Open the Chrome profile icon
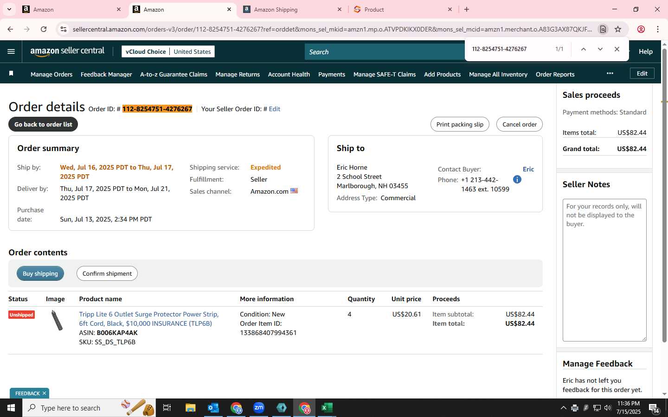This screenshot has width=668, height=417. pos(641,29)
